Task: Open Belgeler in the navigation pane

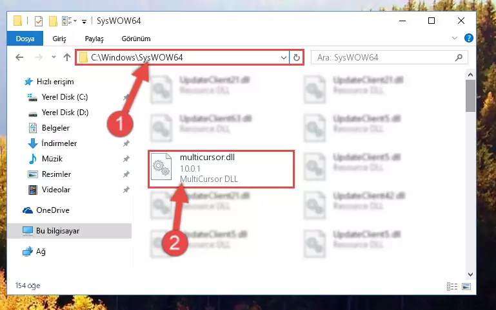Action: [55, 128]
